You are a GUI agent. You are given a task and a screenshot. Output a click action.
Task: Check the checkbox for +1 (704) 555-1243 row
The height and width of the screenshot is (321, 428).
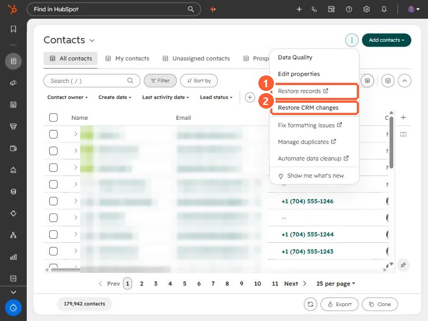coord(53,251)
